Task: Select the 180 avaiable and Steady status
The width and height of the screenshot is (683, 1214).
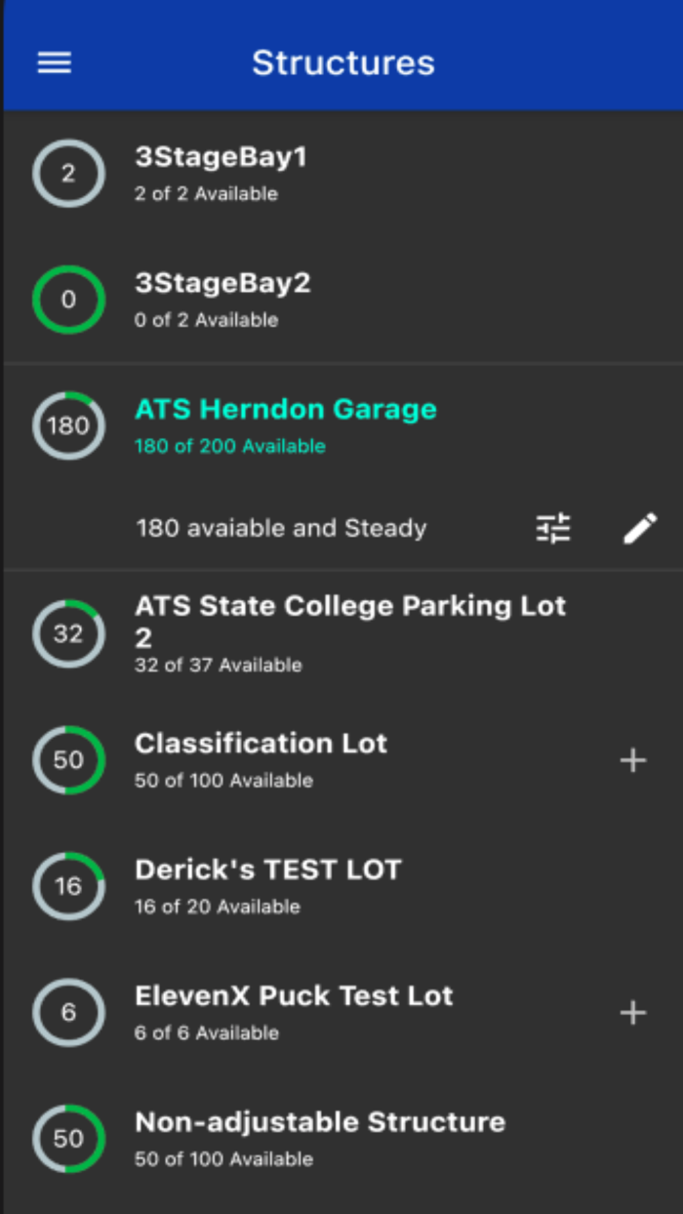Action: [x=280, y=527]
